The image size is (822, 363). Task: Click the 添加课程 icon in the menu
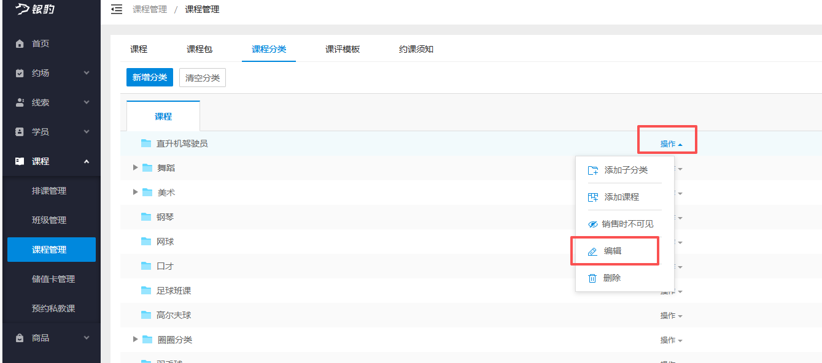point(592,197)
